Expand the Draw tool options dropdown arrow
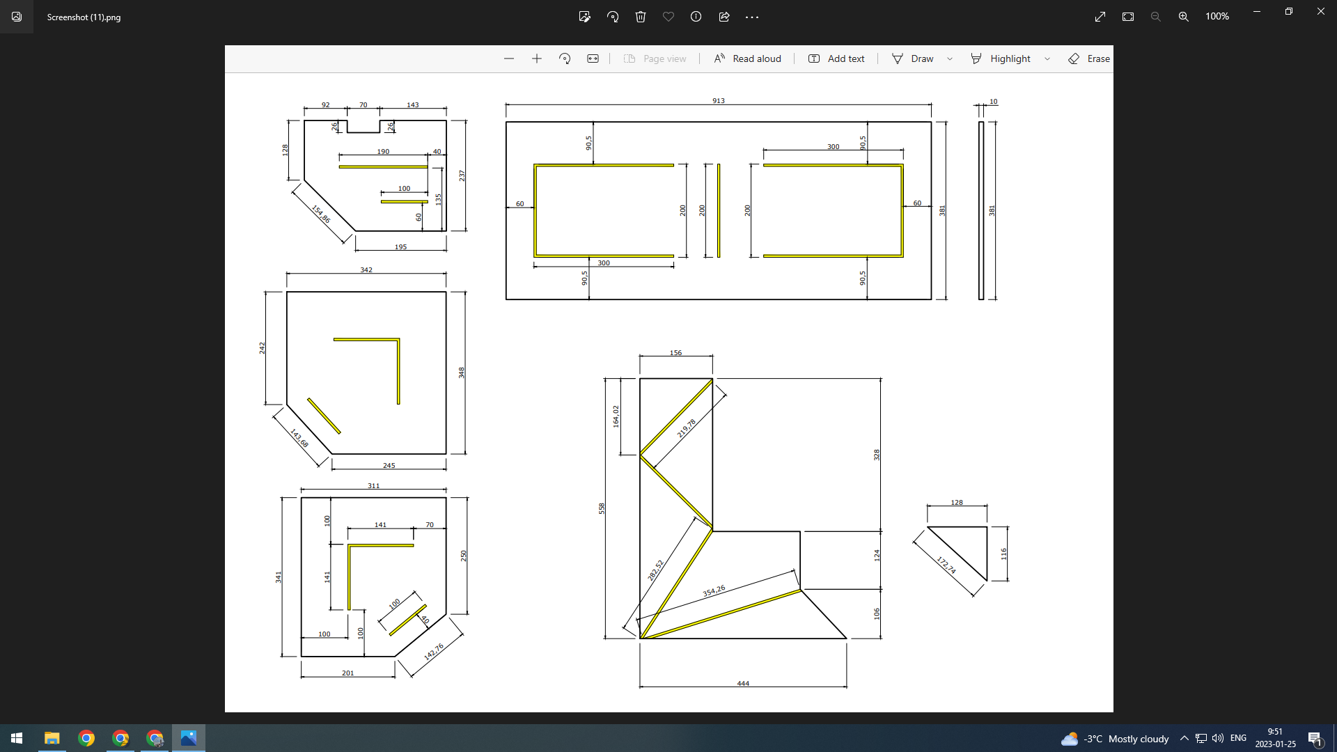The height and width of the screenshot is (752, 1337). [950, 58]
